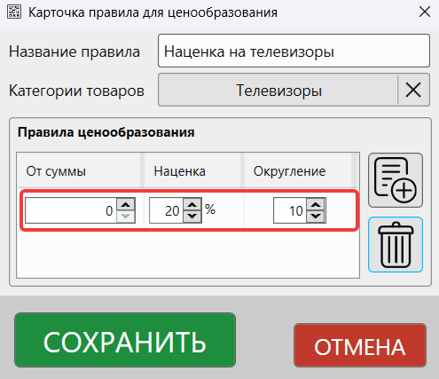Click the Округление column header
Screen dimensions: 439x379
coord(298,170)
